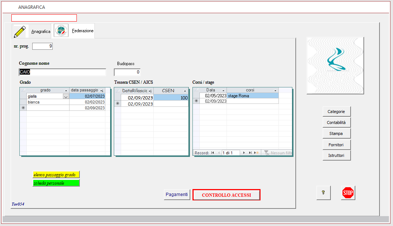393x226 pixels.
Task: Click yellow elenco passaggio grado button
Action: click(x=56, y=175)
